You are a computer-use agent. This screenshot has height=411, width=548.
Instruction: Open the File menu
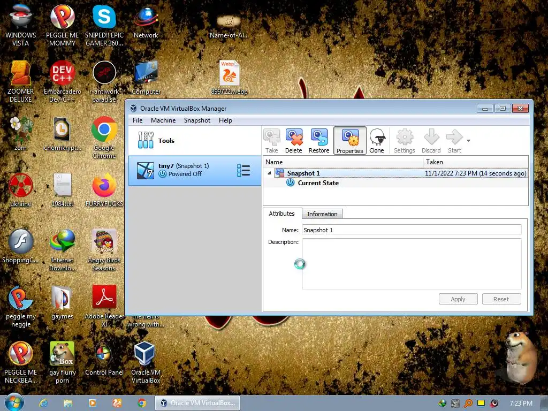pos(138,120)
